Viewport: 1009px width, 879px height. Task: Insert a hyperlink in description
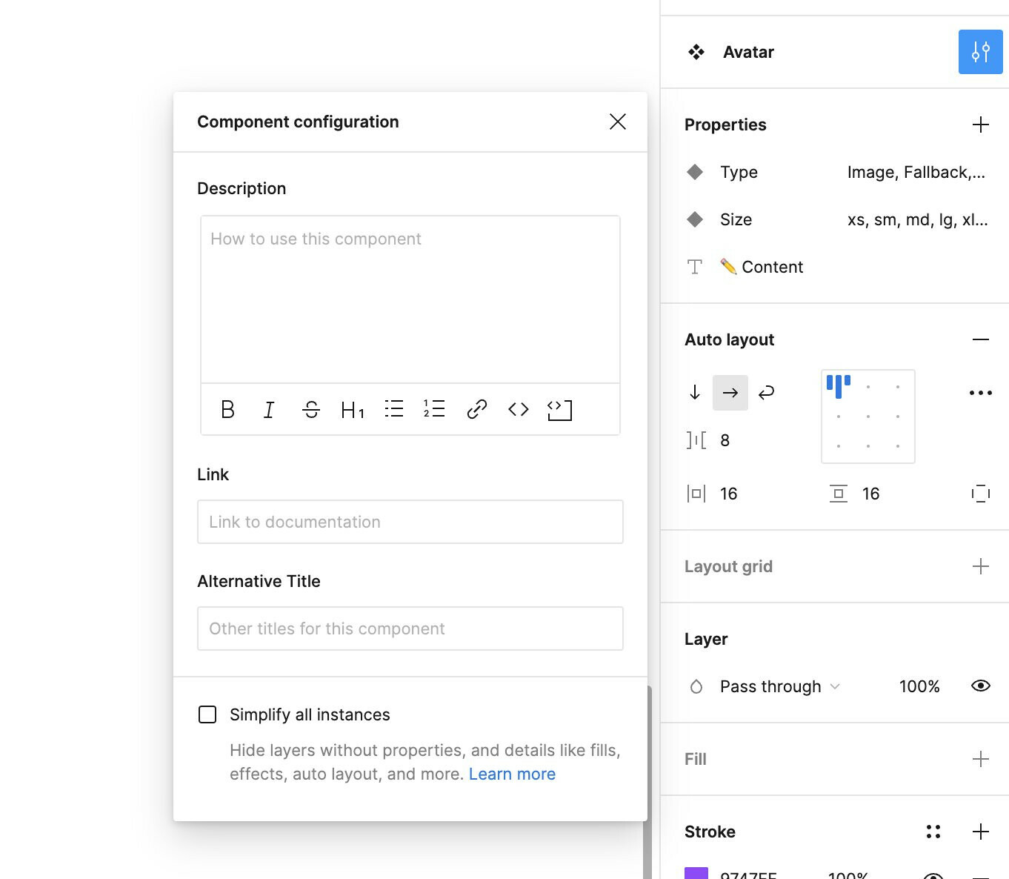477,409
